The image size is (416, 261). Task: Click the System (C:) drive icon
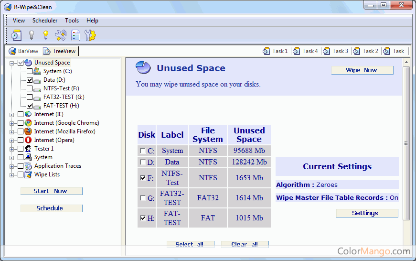click(37, 71)
